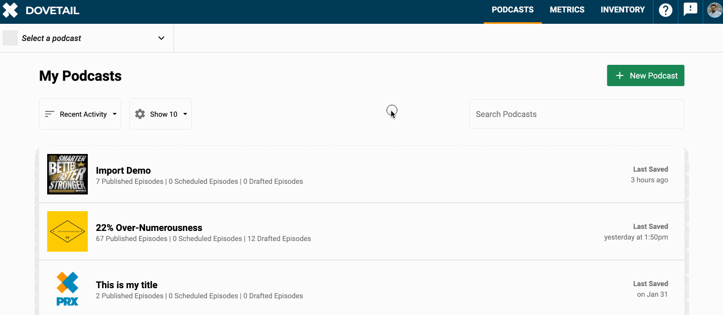Focus the Search Podcasts field
The width and height of the screenshot is (723, 315).
pyautogui.click(x=576, y=114)
